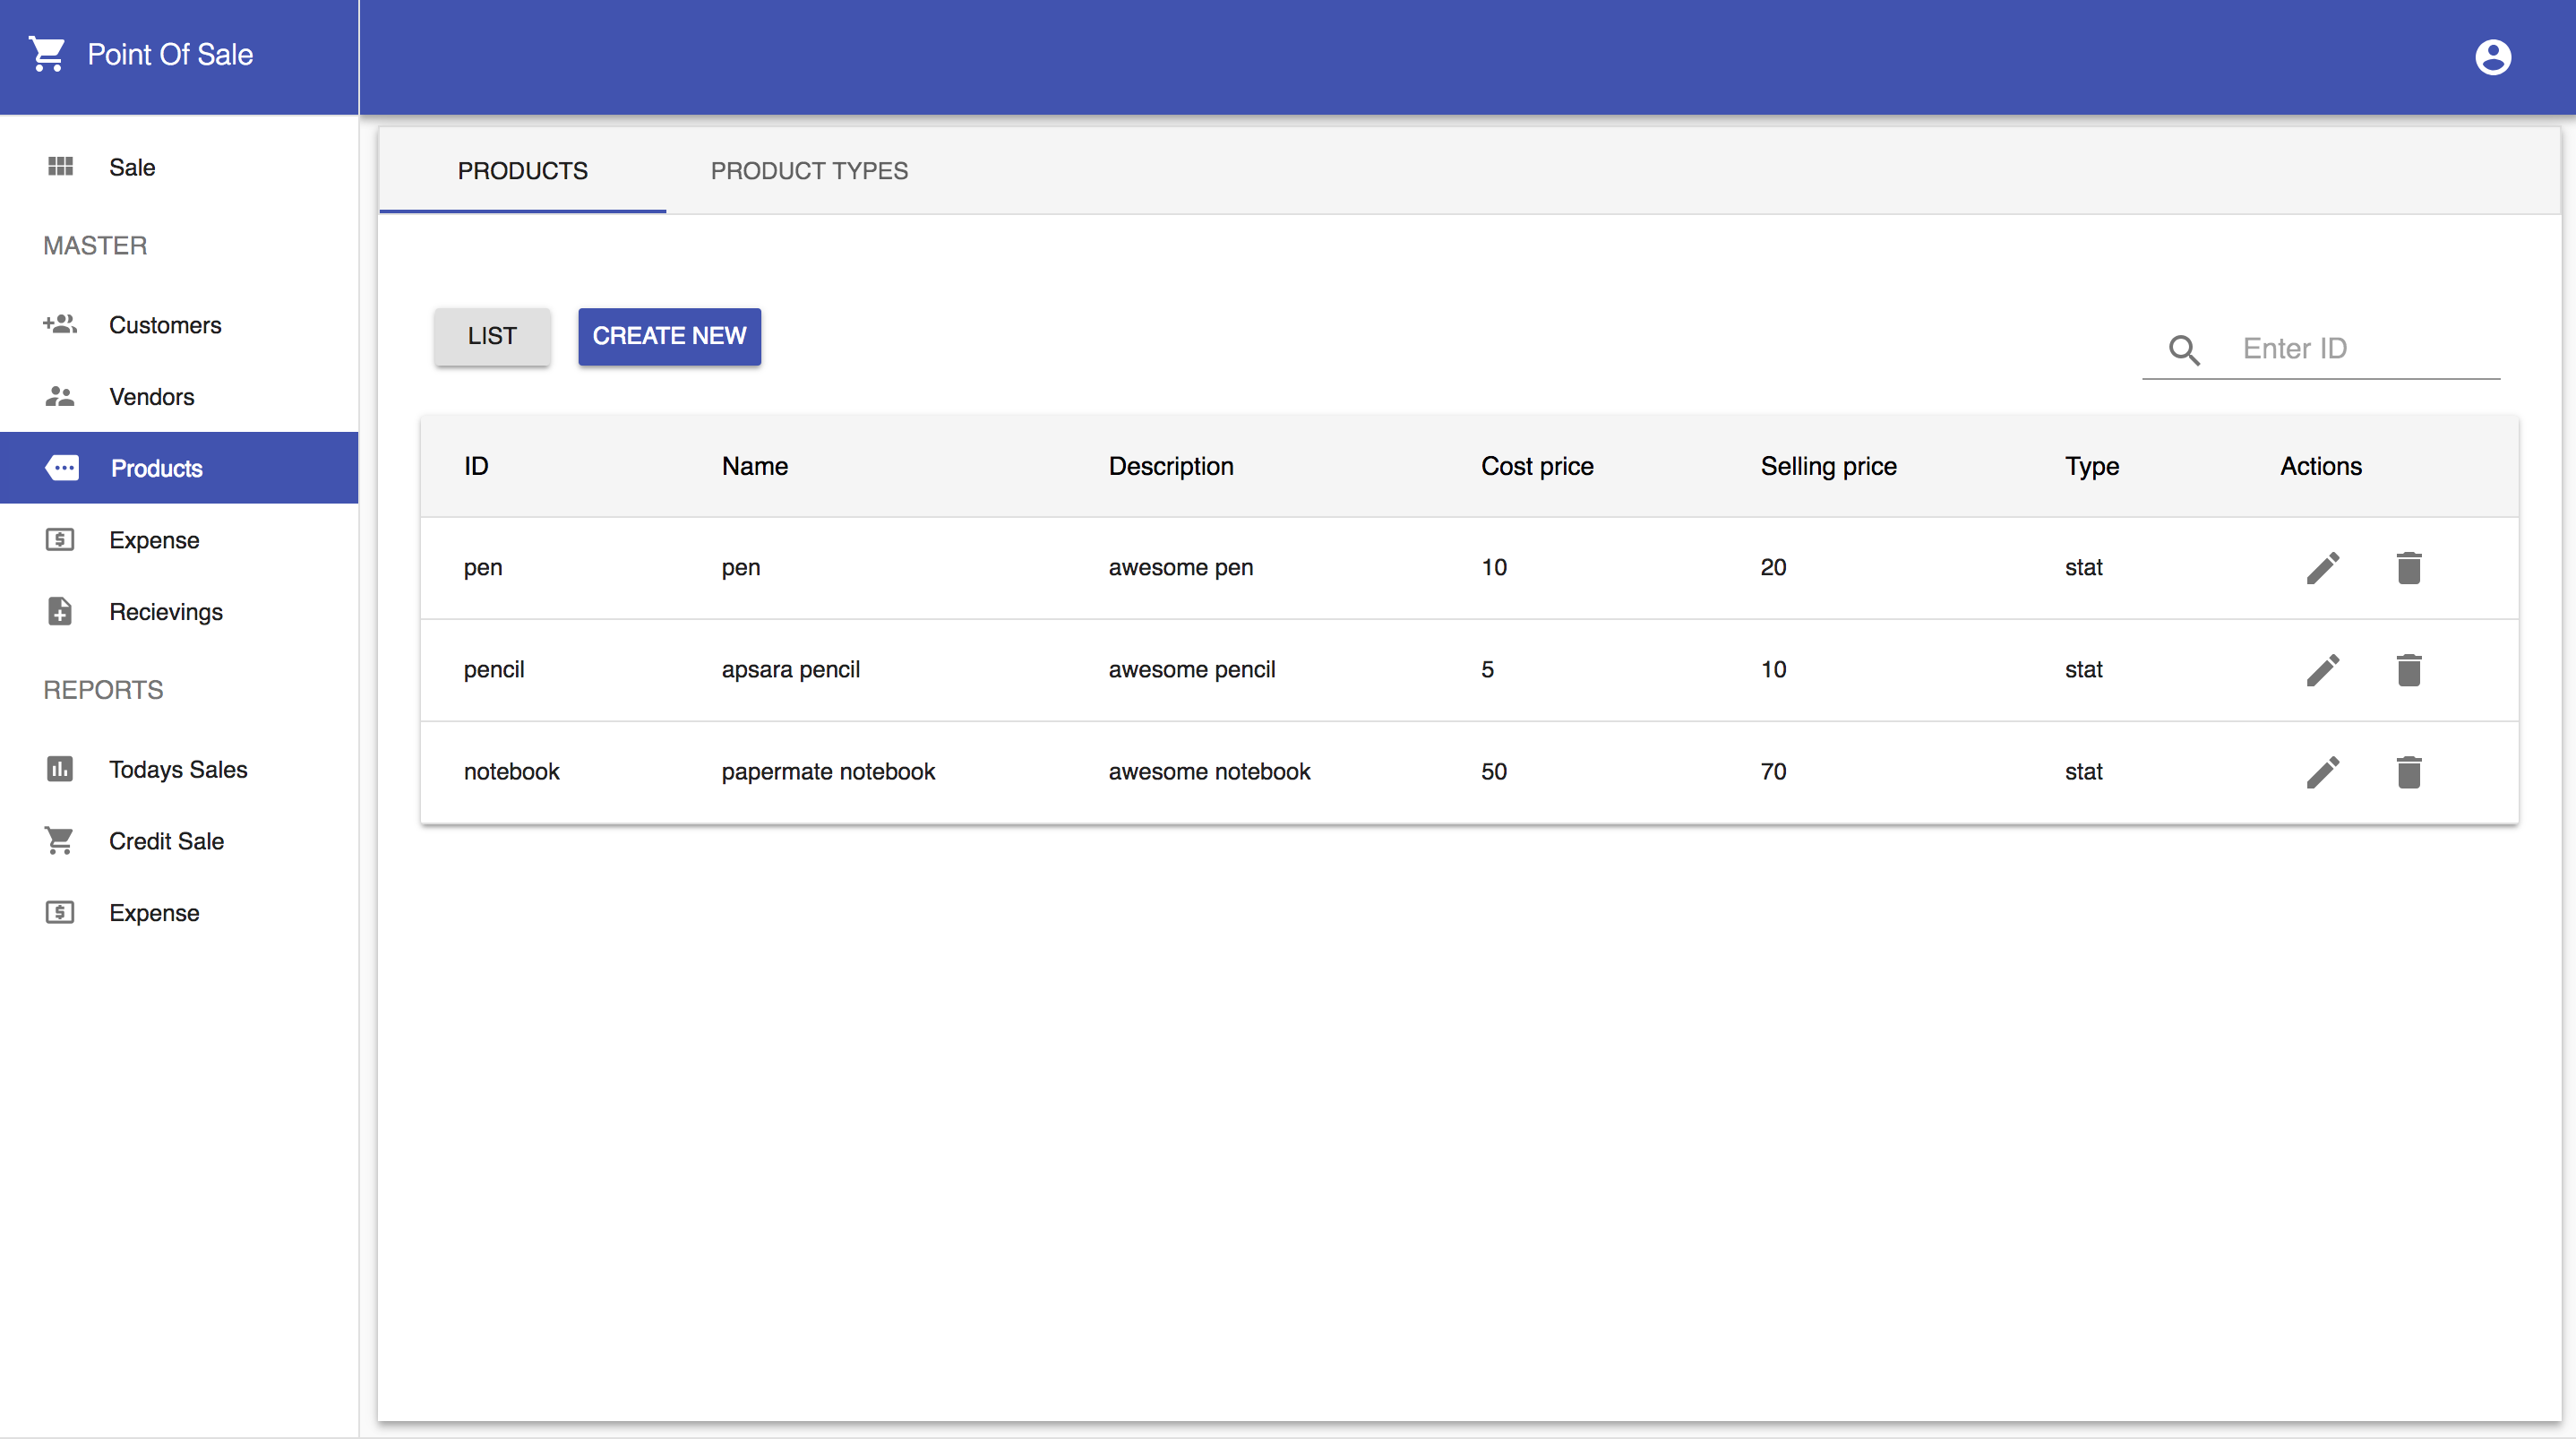Click the delete icon for pen product

coord(2408,566)
